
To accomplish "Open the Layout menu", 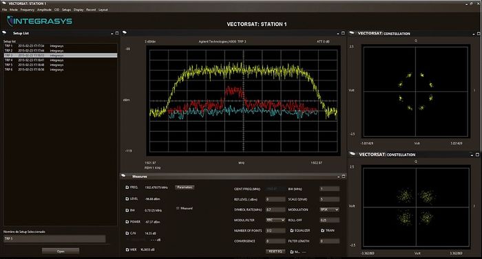I will click(x=103, y=10).
